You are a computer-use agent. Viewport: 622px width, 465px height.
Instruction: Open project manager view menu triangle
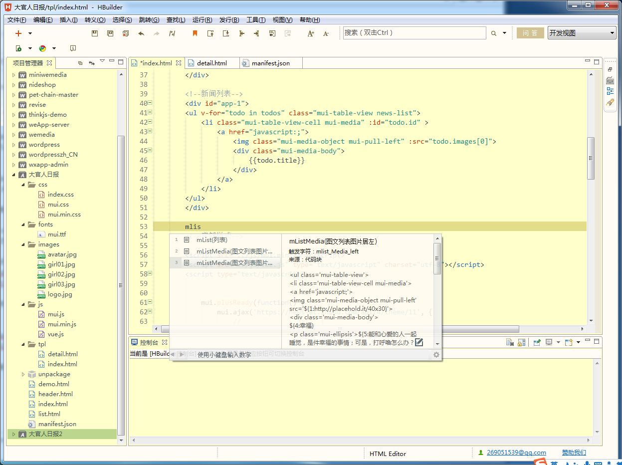point(102,62)
